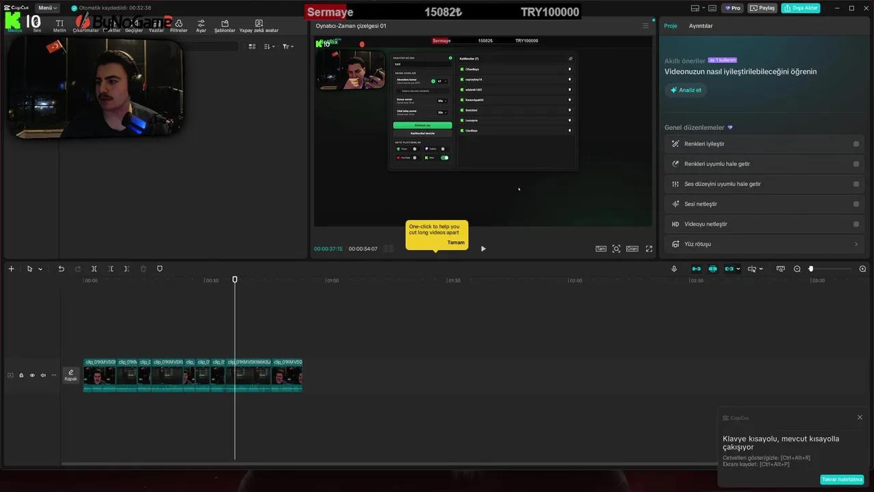Click the timeline caption icon
Screen dimensions: 874x492
point(780,269)
